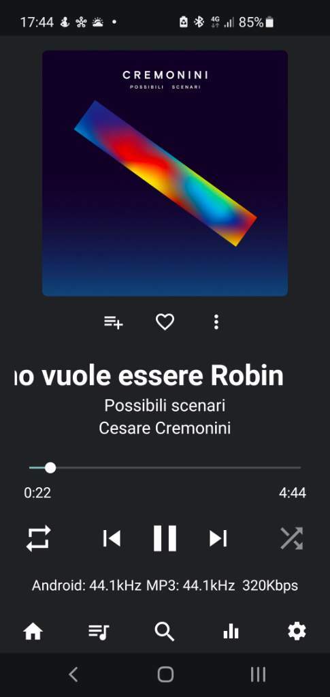
Task: Go to Home tab
Action: tap(33, 631)
